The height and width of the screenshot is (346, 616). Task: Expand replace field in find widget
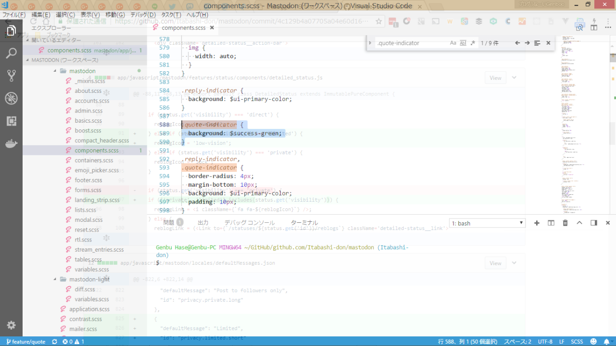tap(371, 43)
